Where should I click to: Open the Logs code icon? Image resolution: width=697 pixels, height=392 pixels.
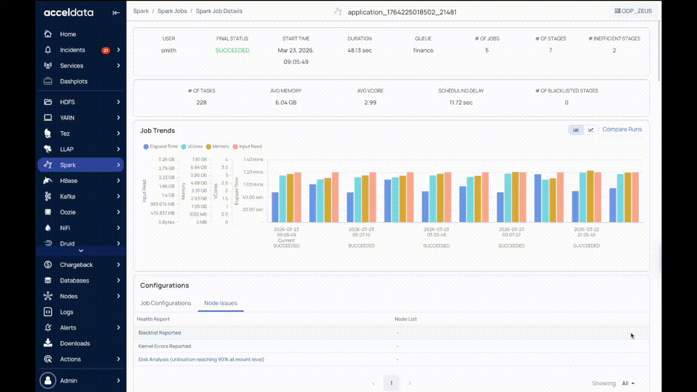pyautogui.click(x=48, y=312)
